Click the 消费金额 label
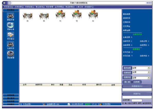 click(127, 30)
